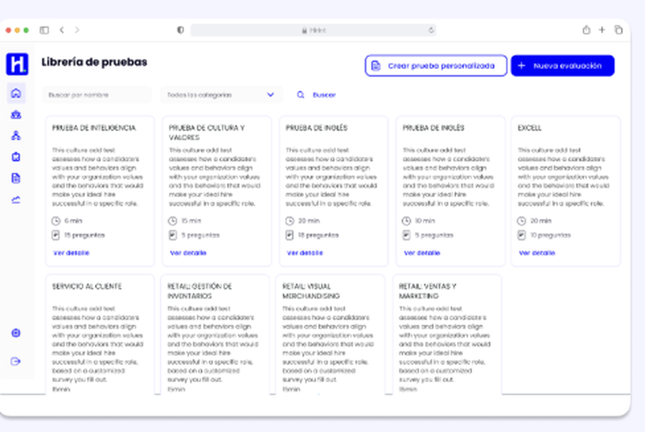Click the Hirint H logo
Screen dimensions: 645x432
pyautogui.click(x=17, y=64)
